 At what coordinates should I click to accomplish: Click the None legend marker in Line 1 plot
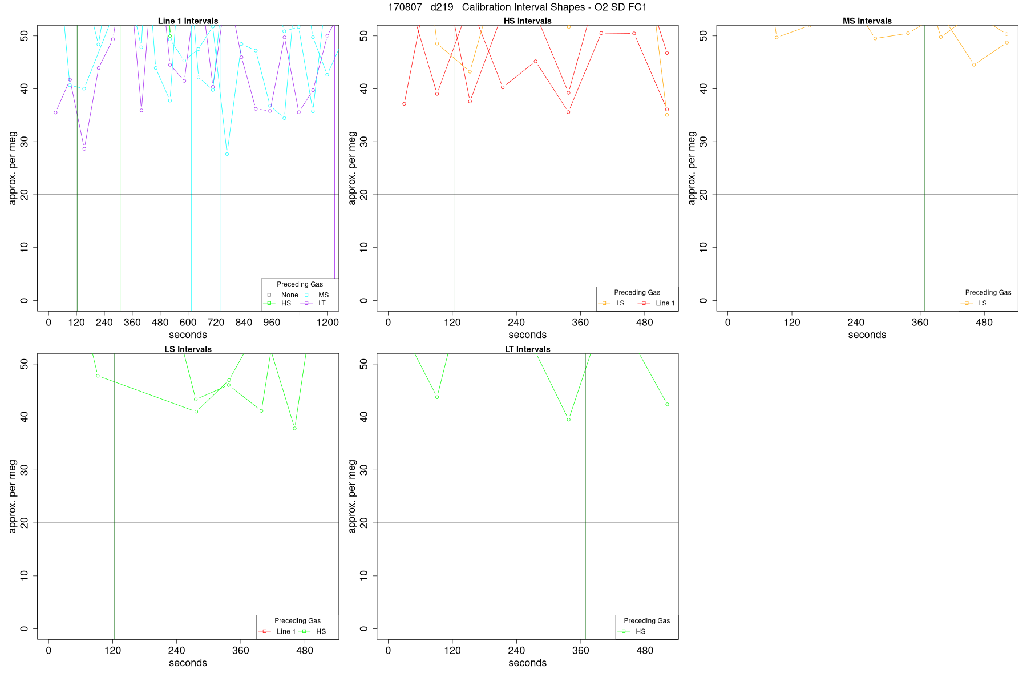point(269,295)
